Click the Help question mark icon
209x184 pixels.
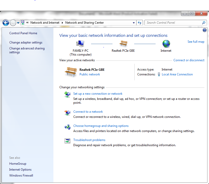click(x=205, y=30)
